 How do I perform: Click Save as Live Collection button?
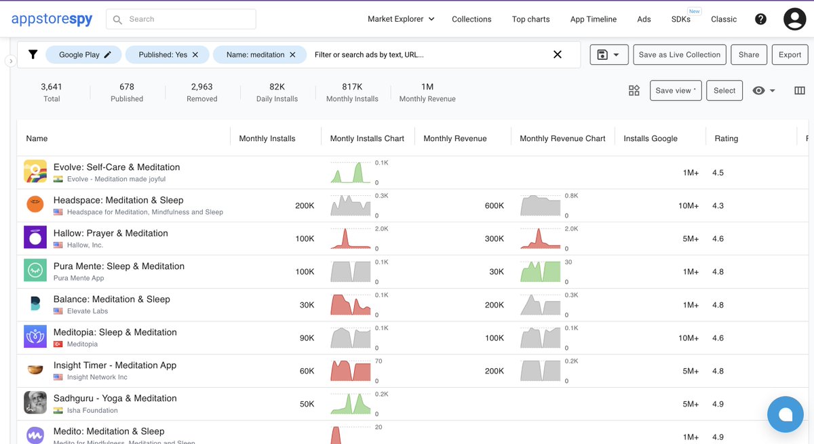(x=680, y=55)
